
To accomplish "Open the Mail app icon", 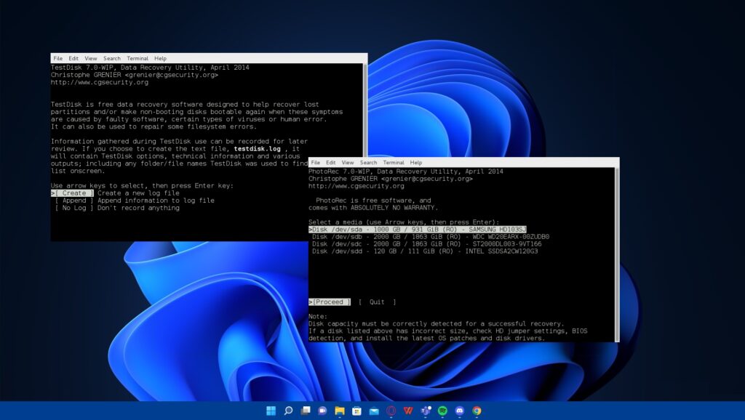I will 374,411.
